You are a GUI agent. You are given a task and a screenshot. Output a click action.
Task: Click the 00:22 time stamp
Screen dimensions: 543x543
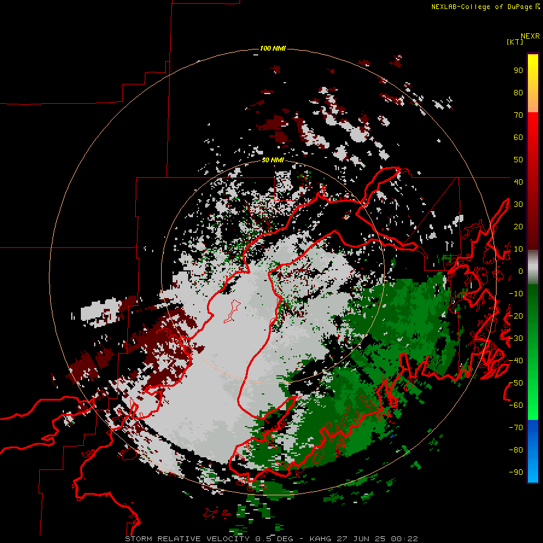(404, 539)
